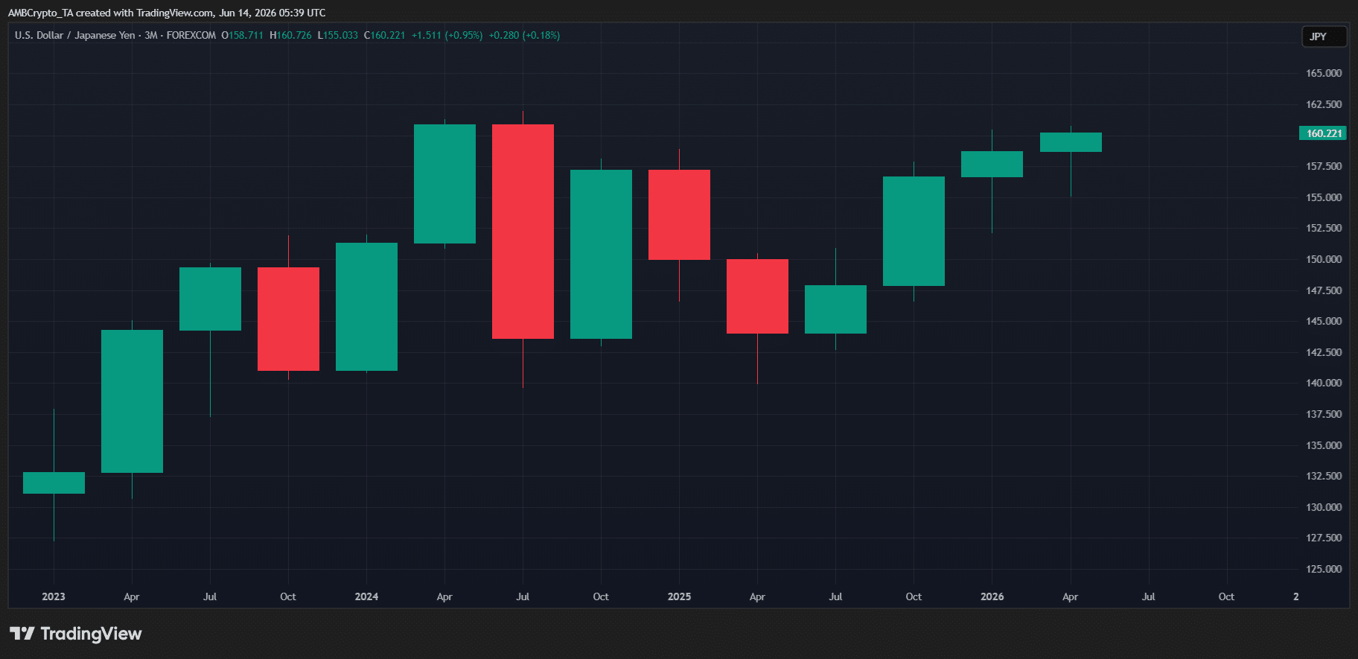Click the latest green April 2026 candle
Screen dimensions: 1358x659
click(x=1071, y=142)
